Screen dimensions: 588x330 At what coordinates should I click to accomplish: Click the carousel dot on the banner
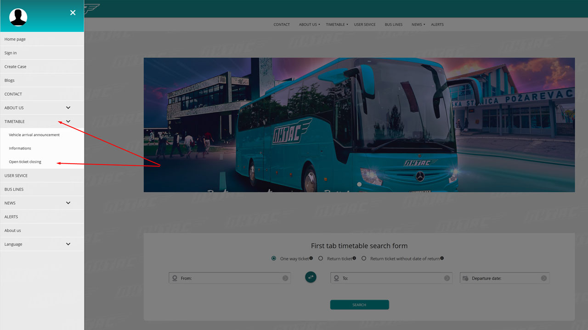359,184
